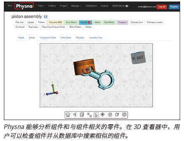
Task: Click the camera view icon in viewer toolbar
Action: click(x=75, y=115)
